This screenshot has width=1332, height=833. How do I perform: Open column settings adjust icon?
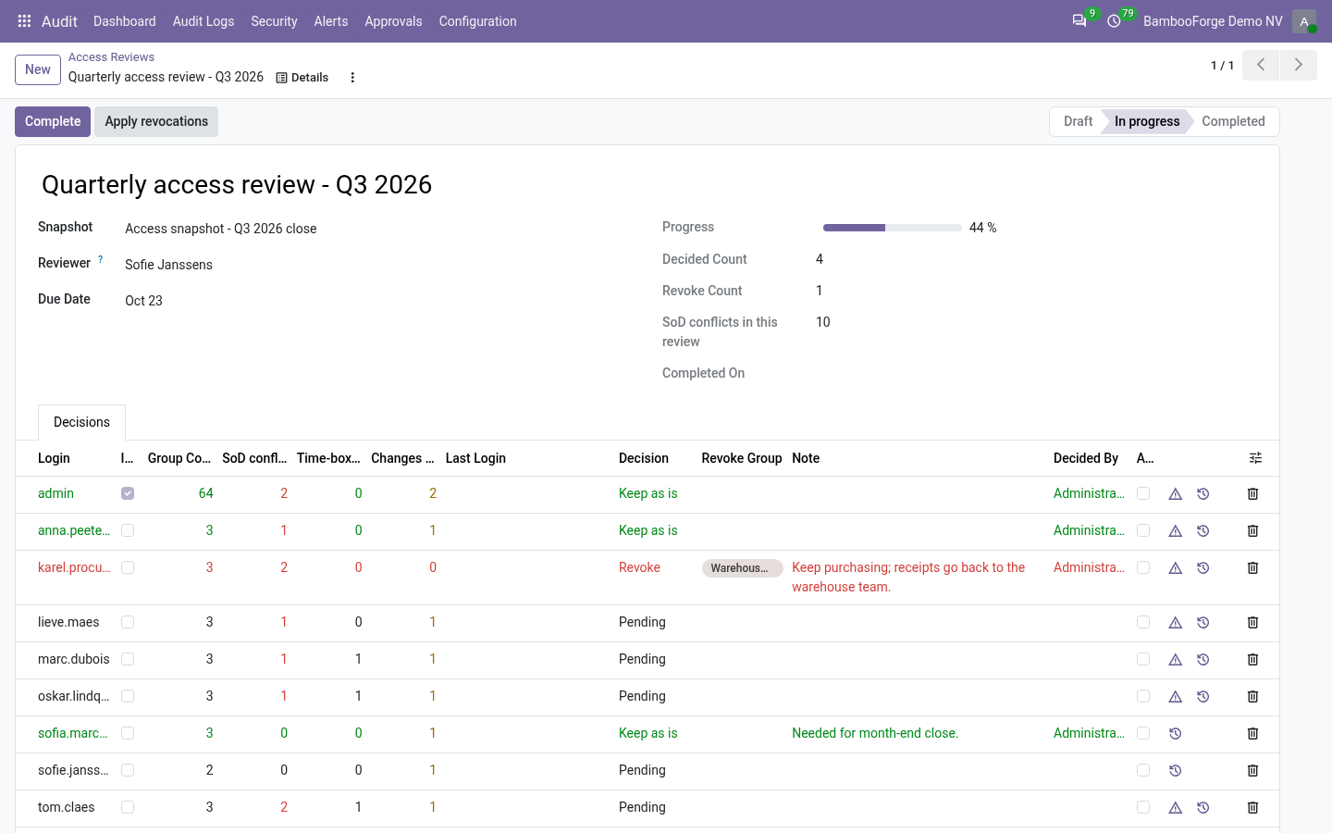[1255, 458]
